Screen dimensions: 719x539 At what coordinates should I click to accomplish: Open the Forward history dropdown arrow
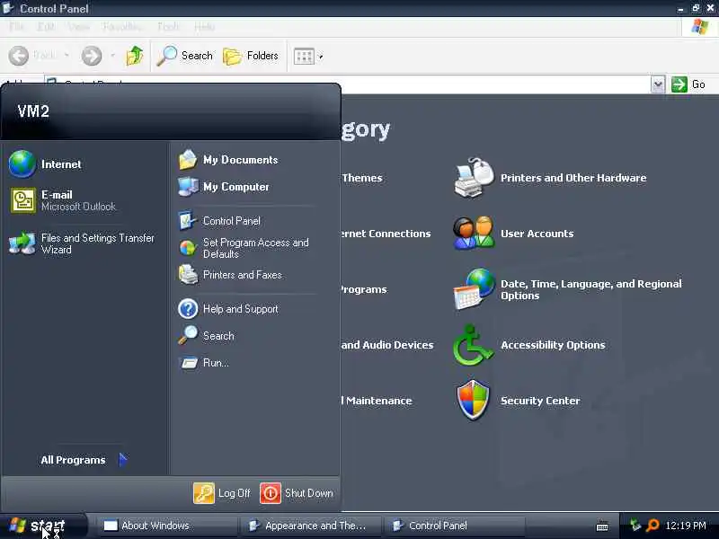pyautogui.click(x=111, y=56)
